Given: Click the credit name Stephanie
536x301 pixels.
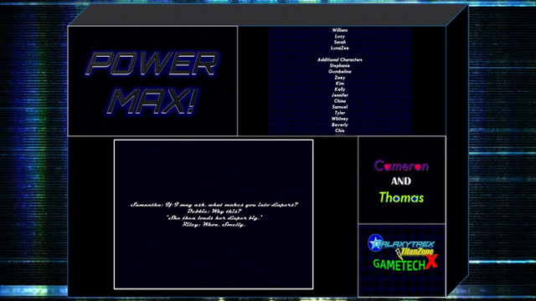Looking at the screenshot, I should click(340, 65).
